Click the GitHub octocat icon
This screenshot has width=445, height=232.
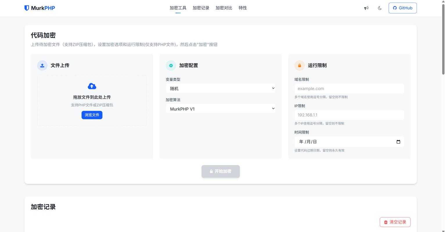coord(395,8)
